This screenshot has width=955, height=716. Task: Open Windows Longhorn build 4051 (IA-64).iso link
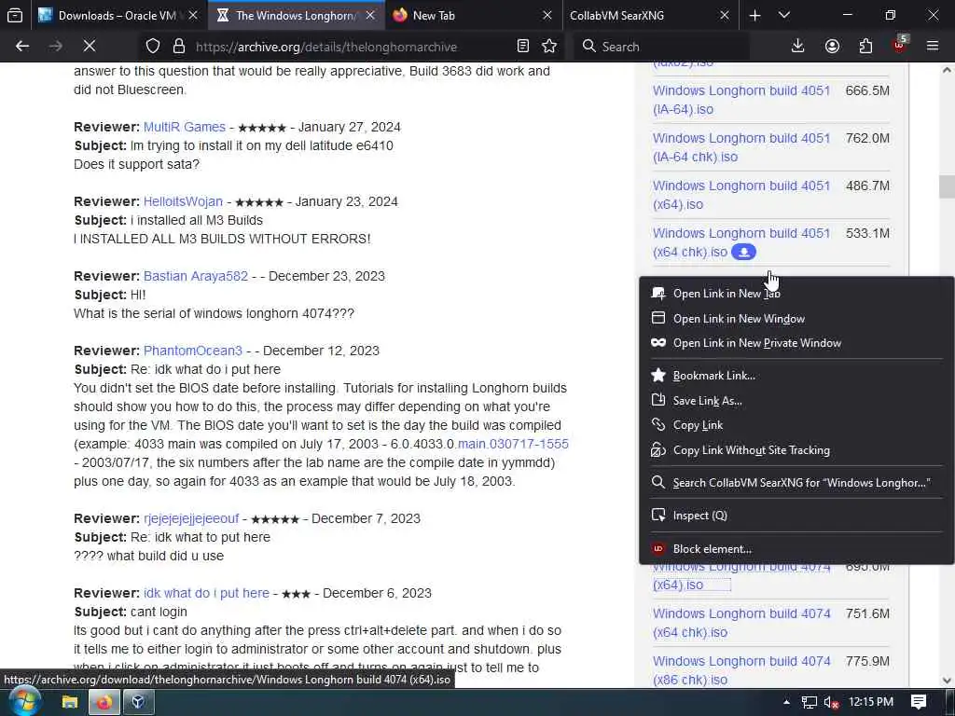(741, 100)
